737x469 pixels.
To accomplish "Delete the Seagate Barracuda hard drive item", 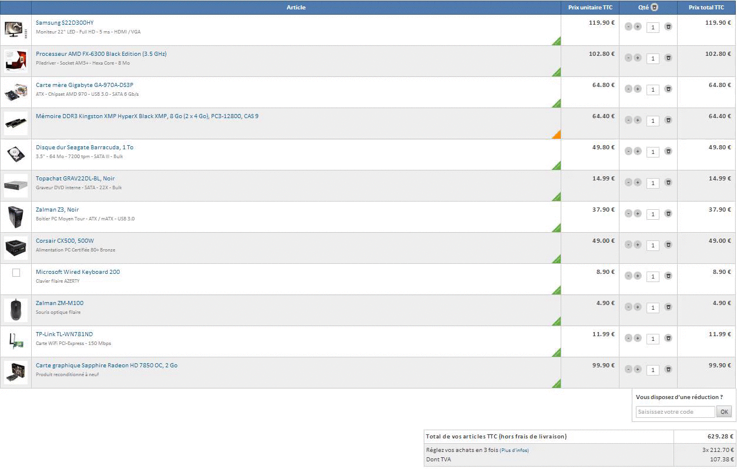I will point(668,151).
